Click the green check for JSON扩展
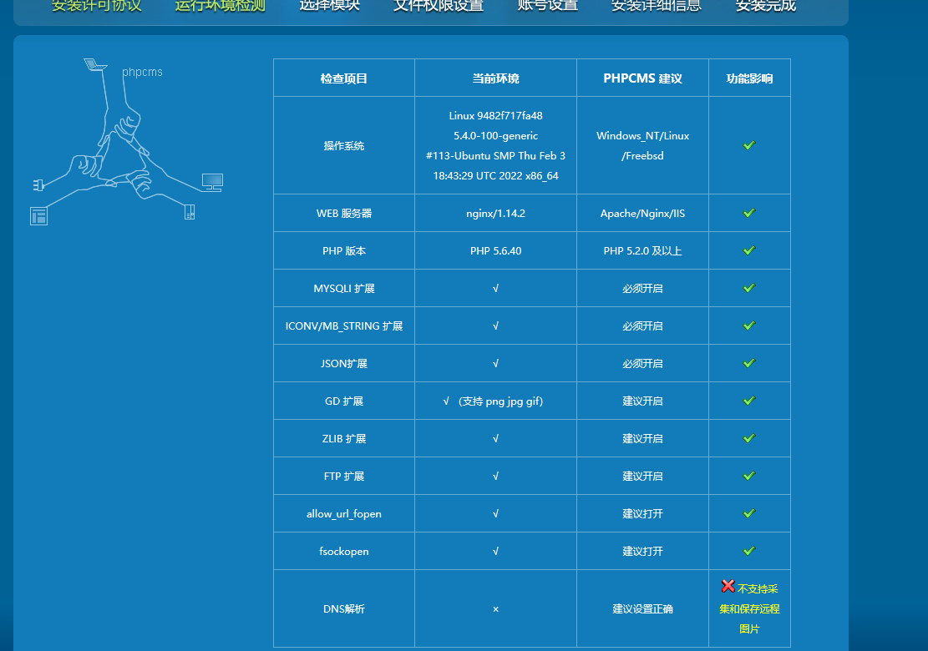The height and width of the screenshot is (651, 928). coord(749,362)
